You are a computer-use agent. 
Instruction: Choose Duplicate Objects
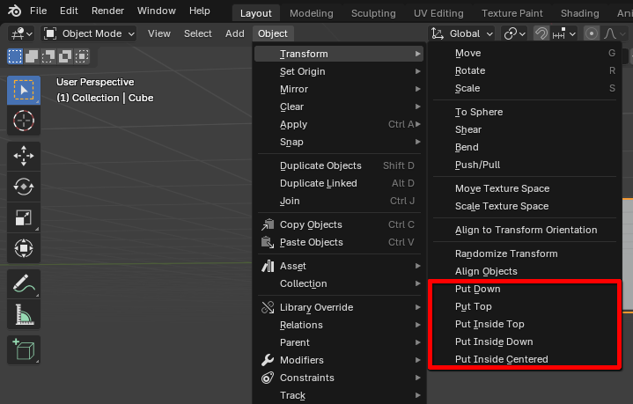[x=339, y=165]
